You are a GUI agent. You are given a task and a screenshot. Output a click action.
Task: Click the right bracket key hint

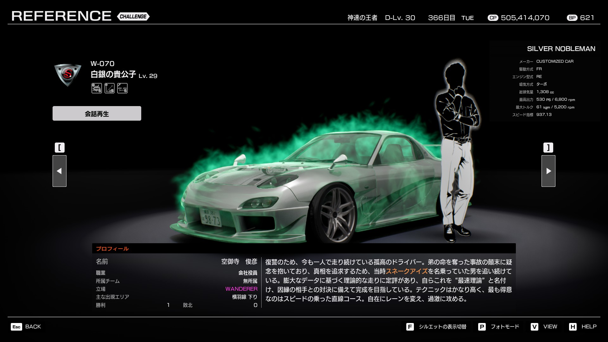(548, 148)
